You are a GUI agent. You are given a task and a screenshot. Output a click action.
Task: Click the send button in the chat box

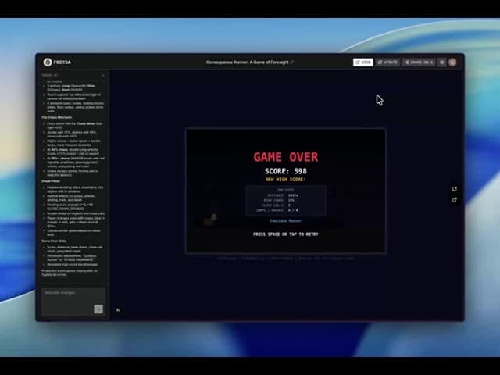pyautogui.click(x=98, y=309)
